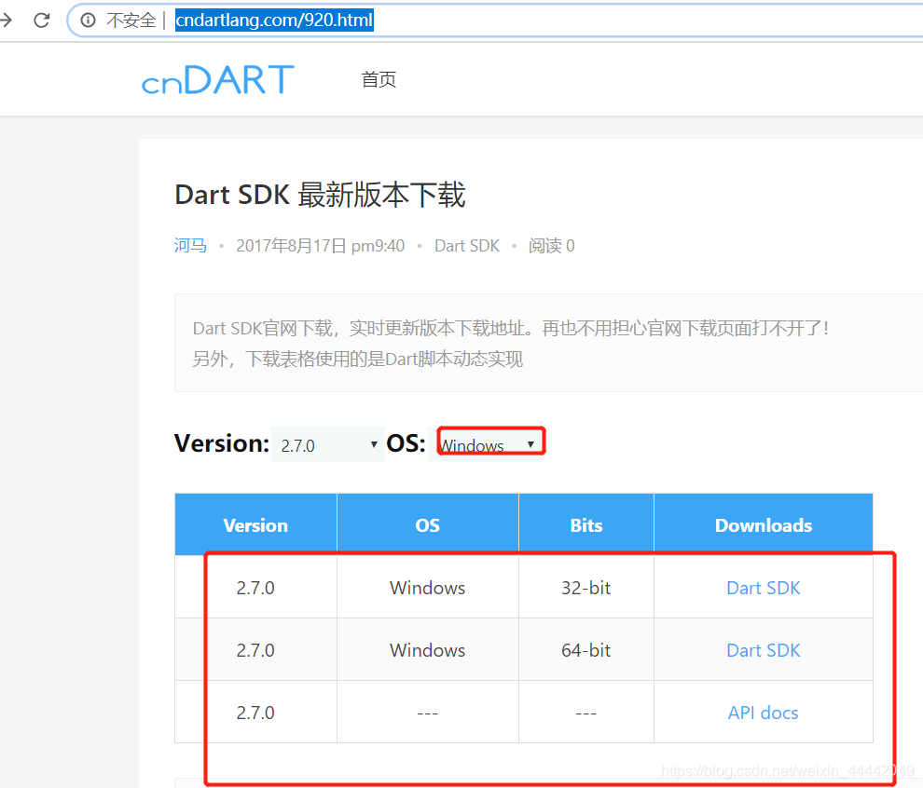Select Windows cell in the 32-bit row

[427, 588]
